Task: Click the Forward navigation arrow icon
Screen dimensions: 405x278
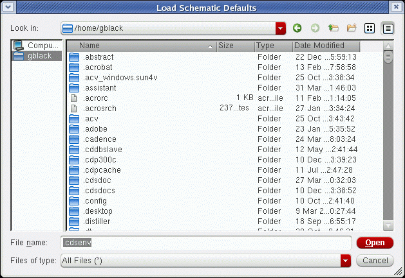Action: pos(315,28)
